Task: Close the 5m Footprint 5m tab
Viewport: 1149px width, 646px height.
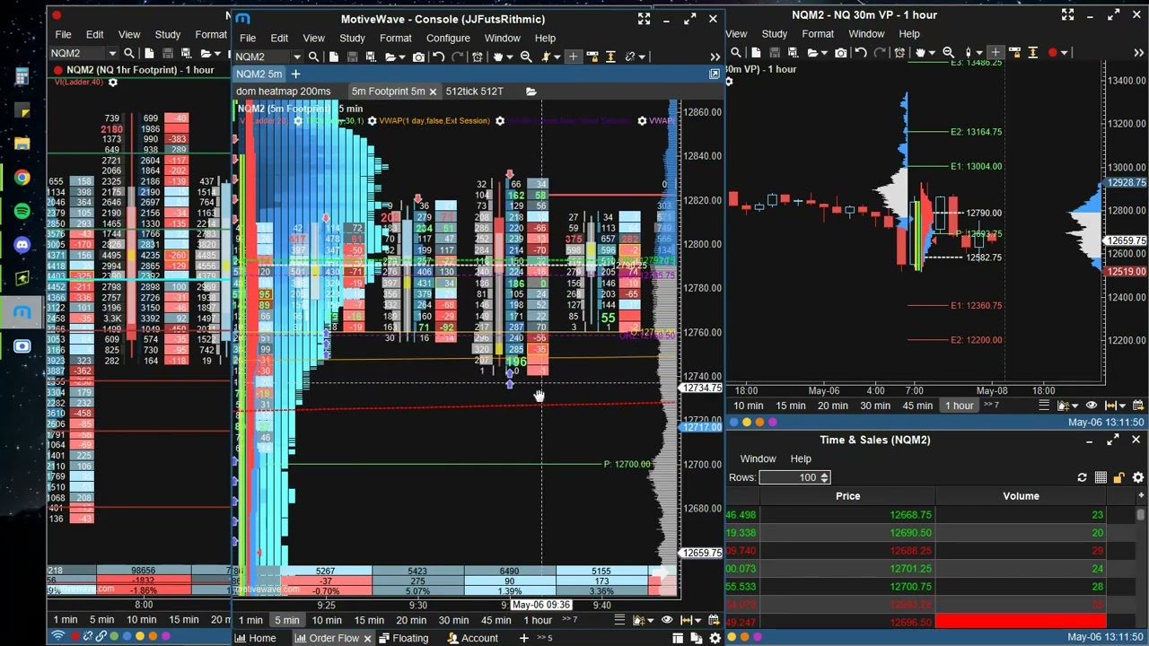Action: tap(432, 92)
